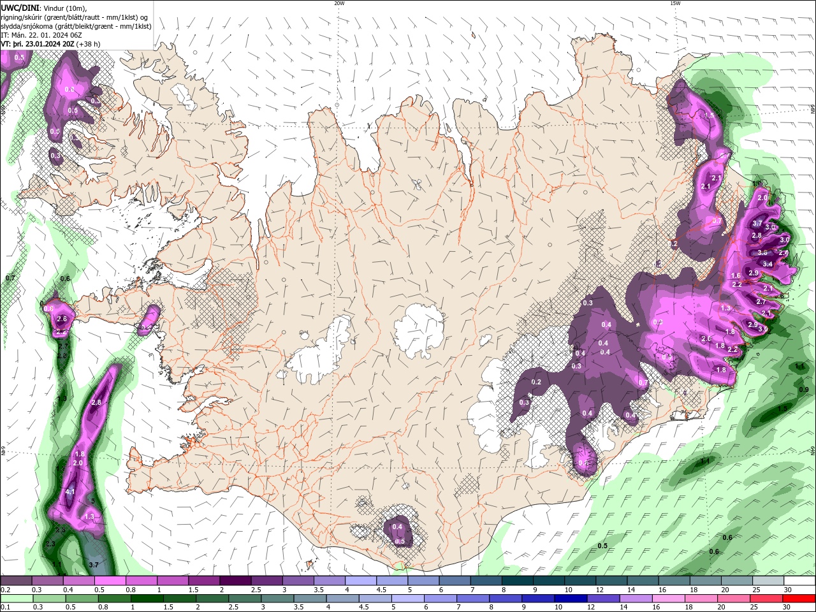Select the rain legend swatch labeled 0.3

coord(48,599)
